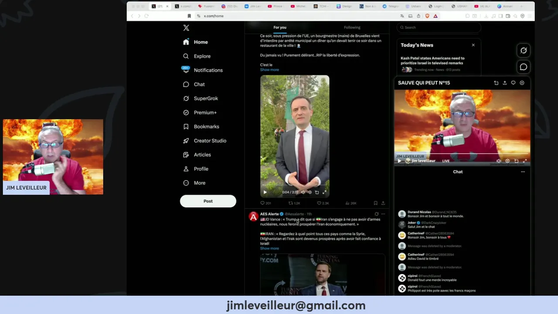
Task: Reply to the post with 201 comments
Action: 265,203
